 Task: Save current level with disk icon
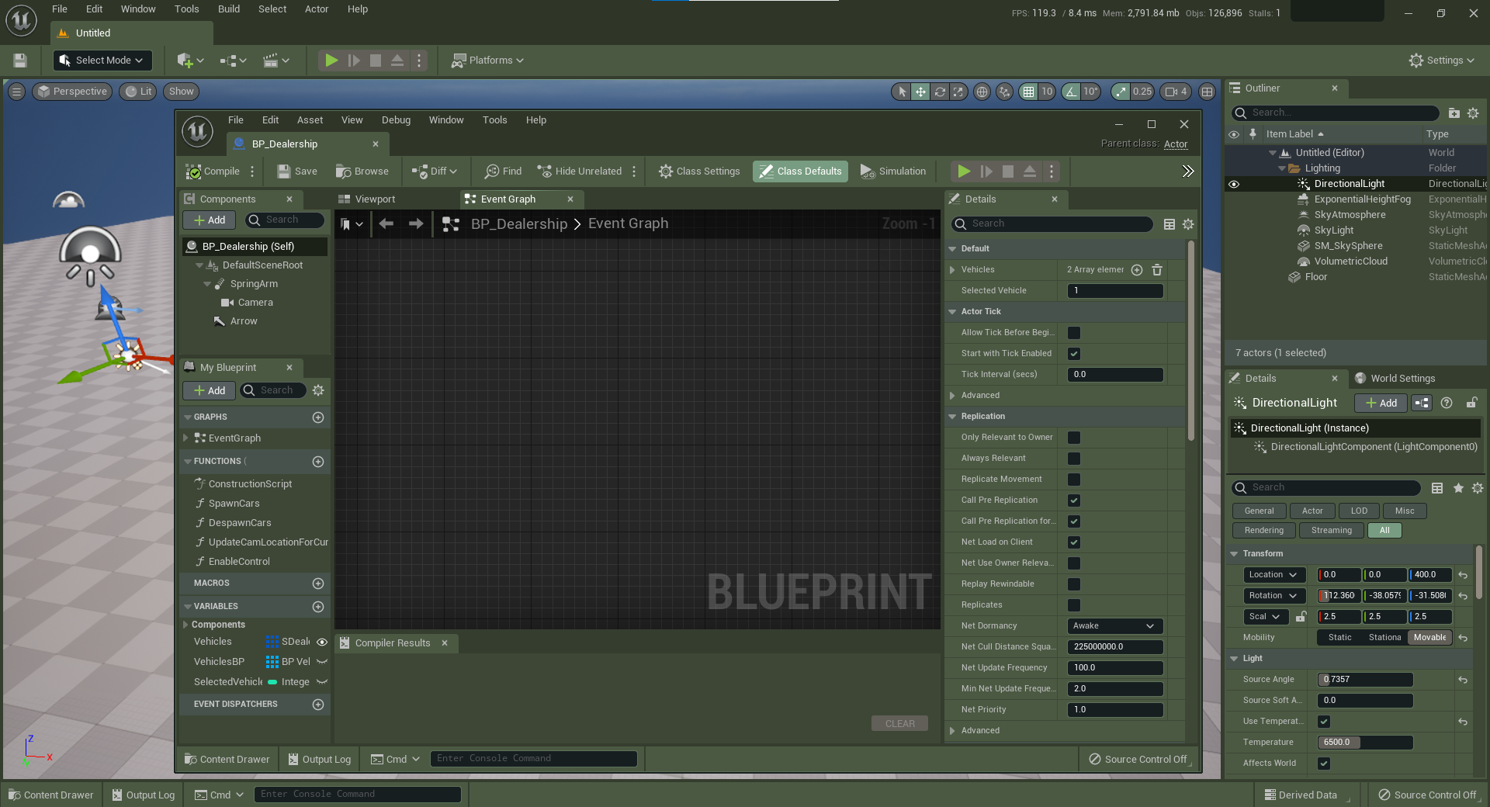coord(20,61)
